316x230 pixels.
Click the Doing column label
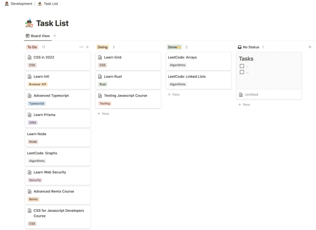click(x=103, y=47)
